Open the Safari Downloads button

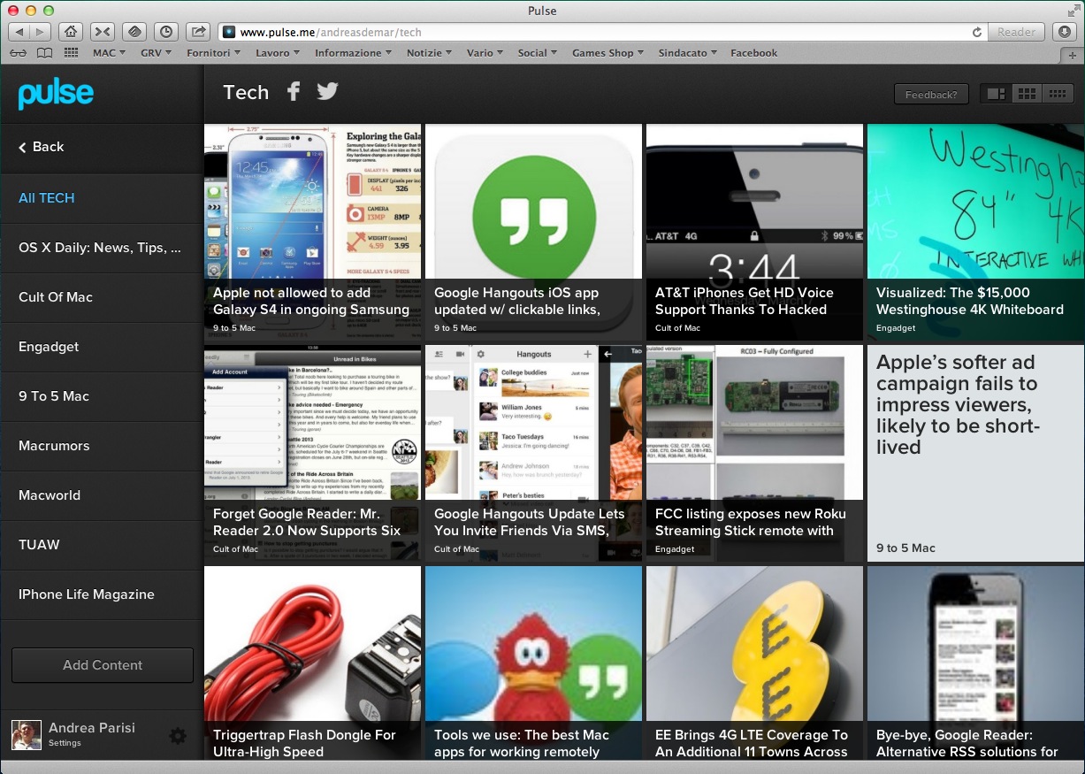point(1065,32)
